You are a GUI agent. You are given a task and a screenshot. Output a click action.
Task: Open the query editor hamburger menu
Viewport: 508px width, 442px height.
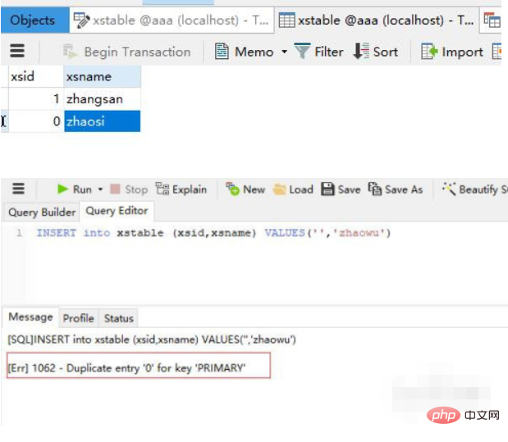[18, 189]
